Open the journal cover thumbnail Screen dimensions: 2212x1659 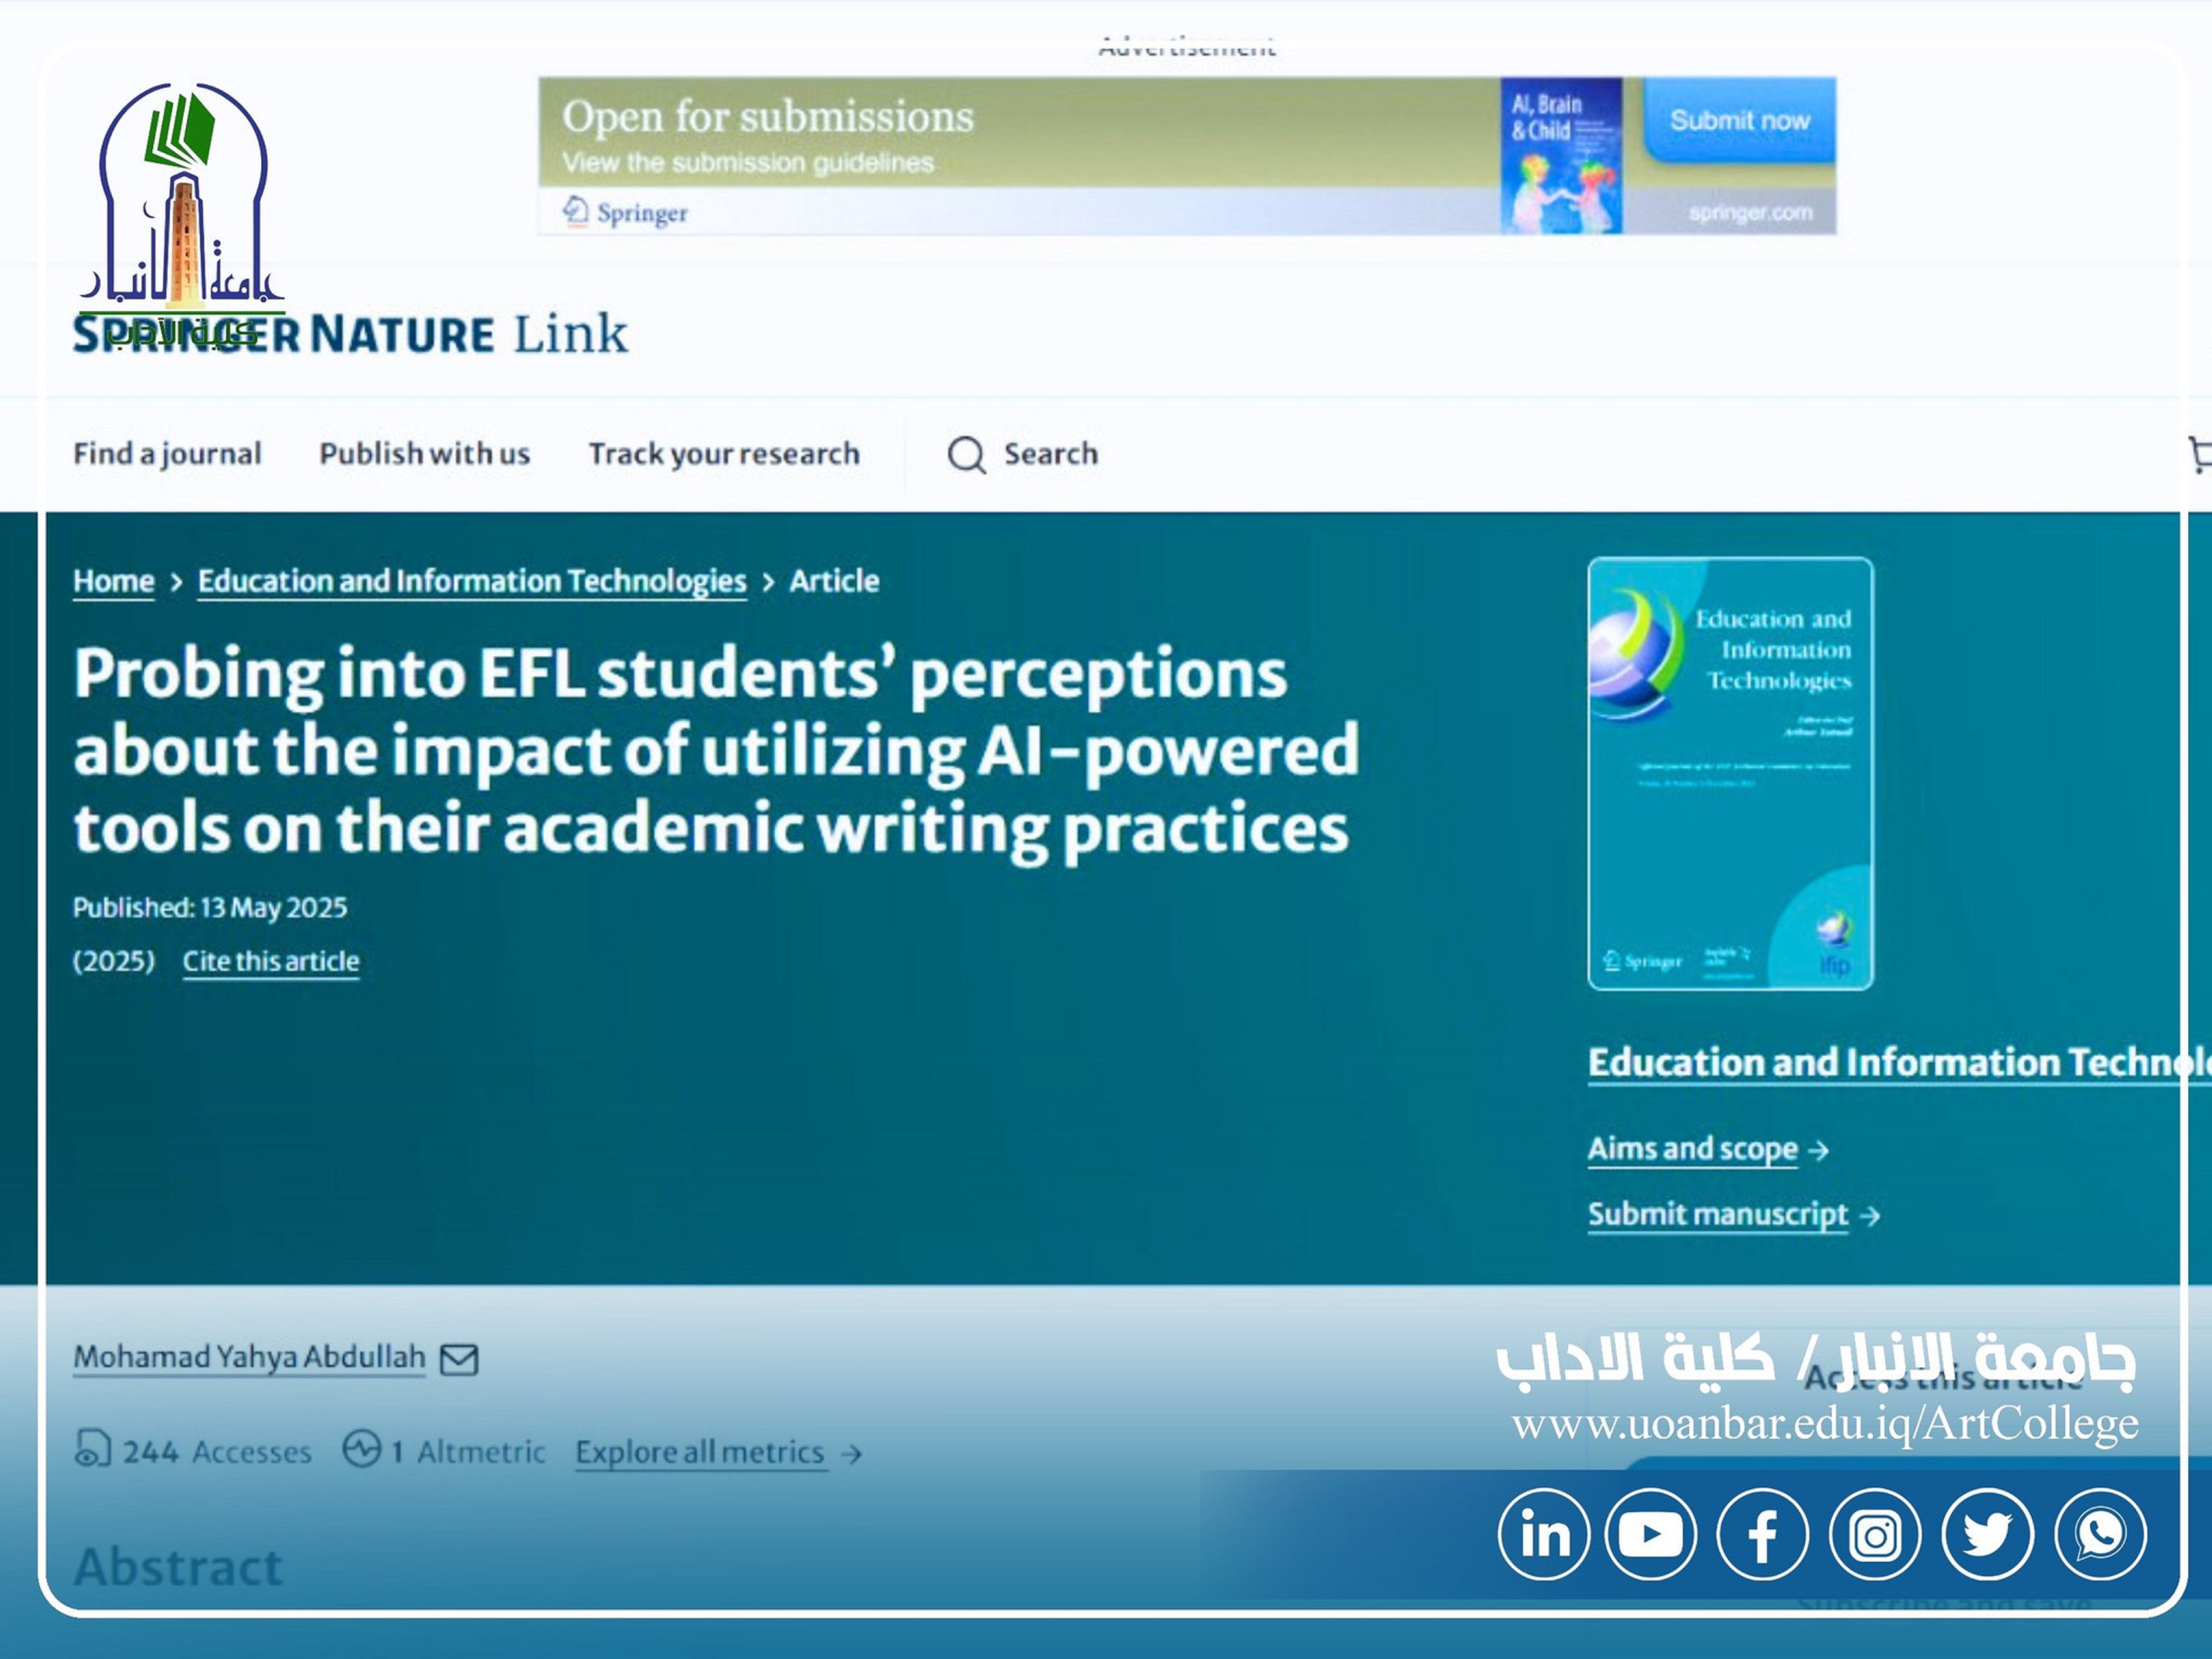tap(1731, 774)
